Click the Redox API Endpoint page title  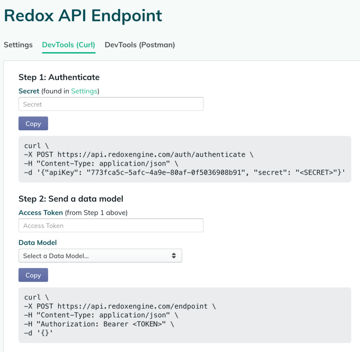click(83, 16)
